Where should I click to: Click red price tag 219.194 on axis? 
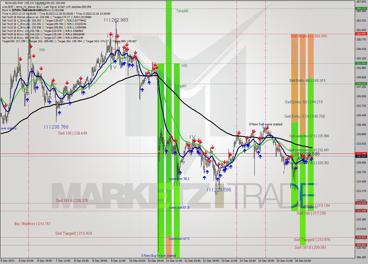[x=361, y=203]
